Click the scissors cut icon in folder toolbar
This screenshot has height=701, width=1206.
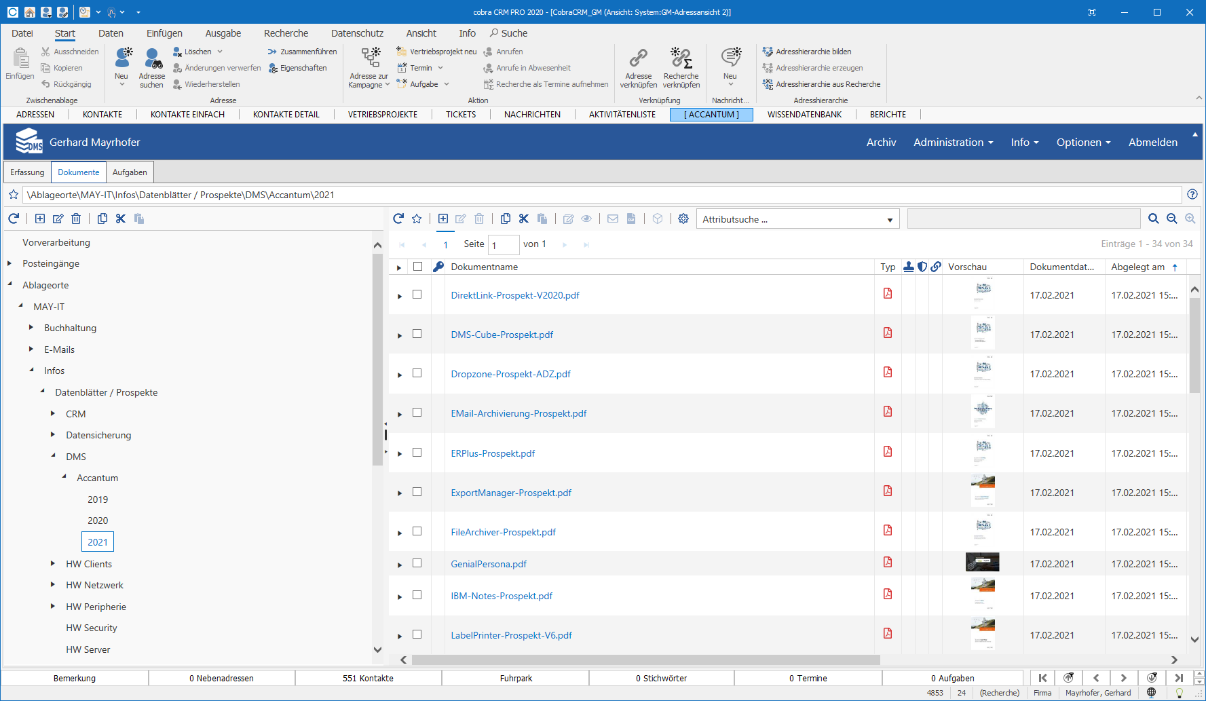(121, 219)
